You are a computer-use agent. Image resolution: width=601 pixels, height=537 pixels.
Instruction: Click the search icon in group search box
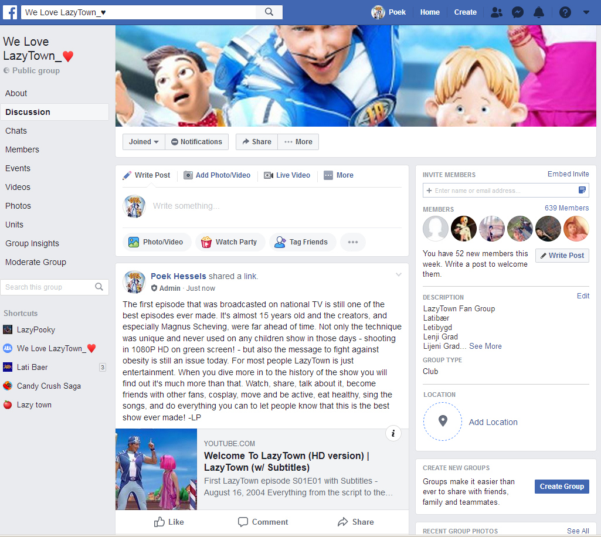point(99,287)
